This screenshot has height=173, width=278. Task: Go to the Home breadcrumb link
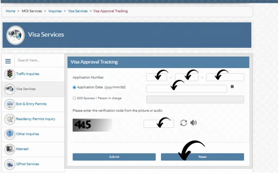click(x=10, y=11)
